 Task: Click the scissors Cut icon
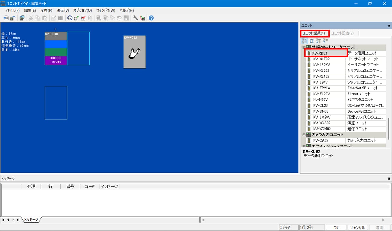click(x=31, y=18)
